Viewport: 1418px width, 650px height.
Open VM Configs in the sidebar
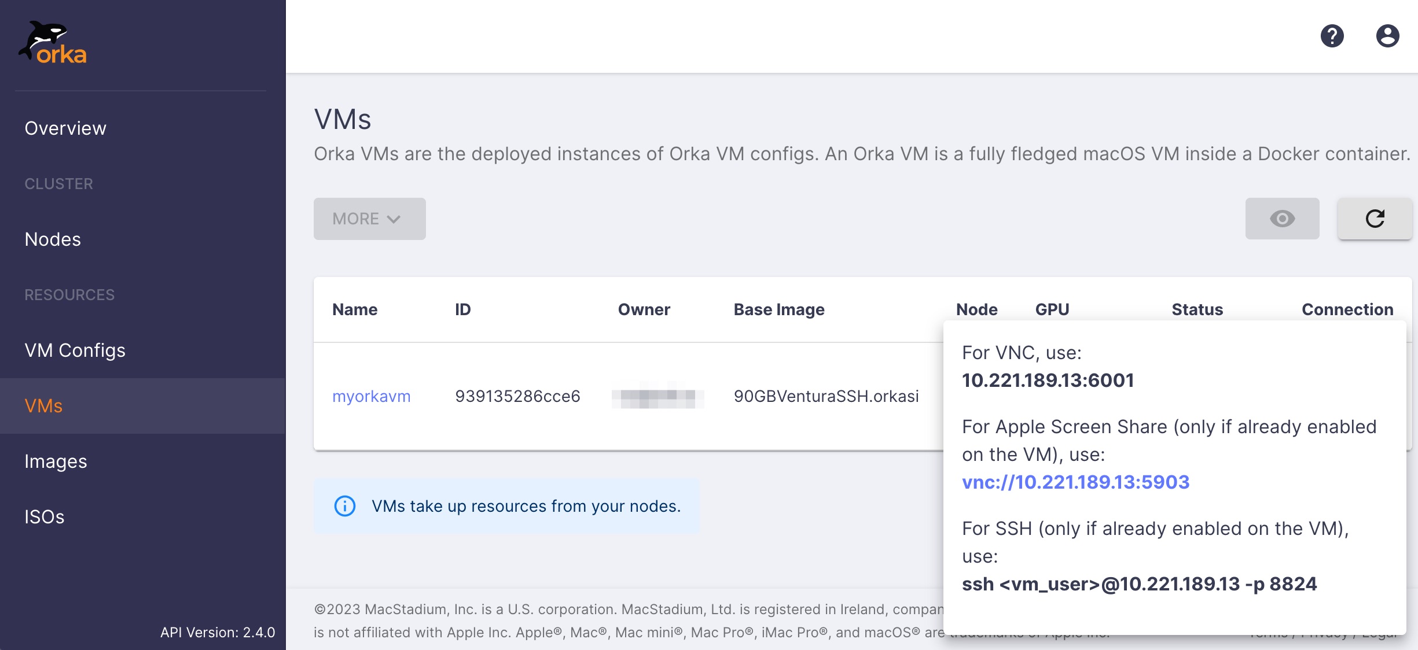click(x=75, y=350)
